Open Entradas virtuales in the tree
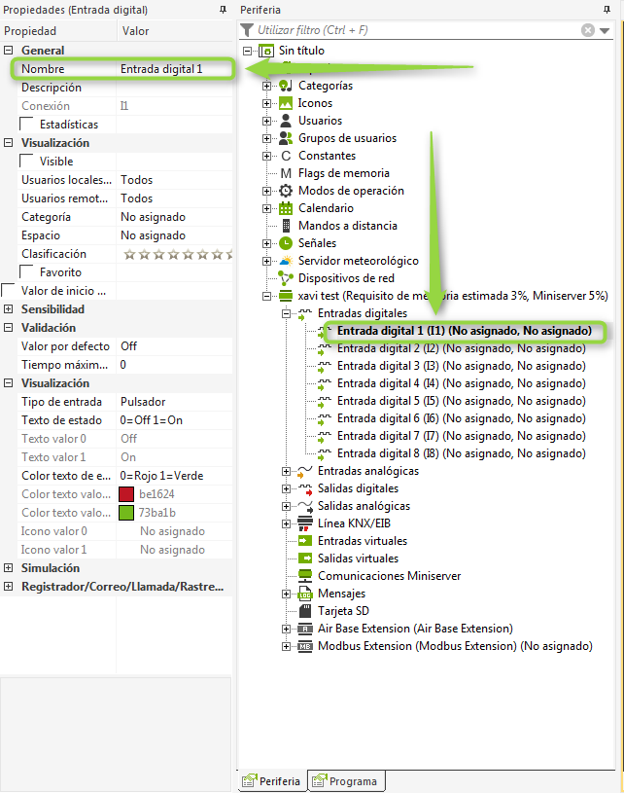 pos(362,541)
